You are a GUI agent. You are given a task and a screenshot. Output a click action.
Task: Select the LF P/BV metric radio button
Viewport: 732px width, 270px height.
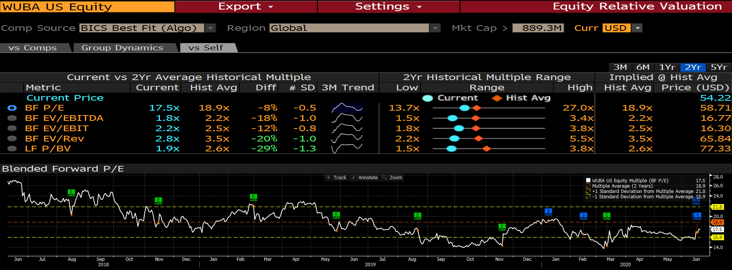click(x=12, y=149)
